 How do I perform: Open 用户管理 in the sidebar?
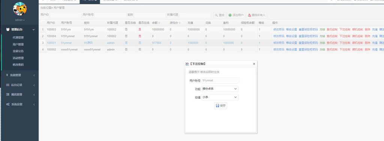pos(18,45)
